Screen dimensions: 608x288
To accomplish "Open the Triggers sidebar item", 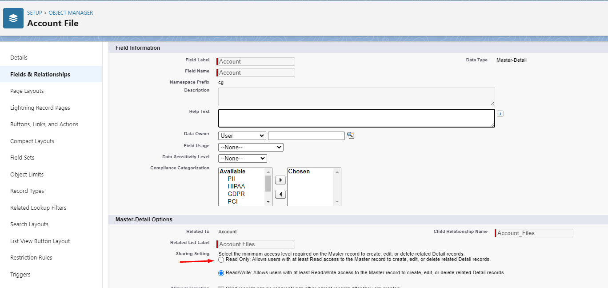I will point(20,275).
